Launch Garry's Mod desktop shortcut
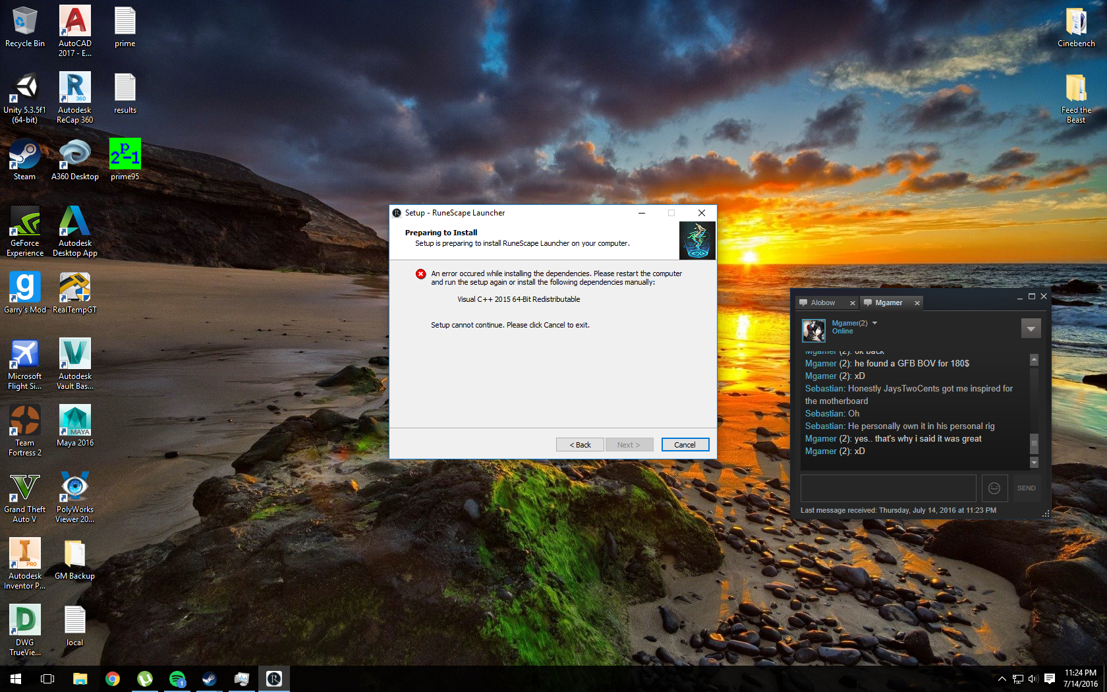The width and height of the screenshot is (1107, 692). [25, 293]
